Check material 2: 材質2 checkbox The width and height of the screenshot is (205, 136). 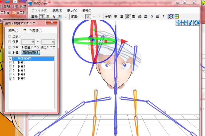[10, 67]
